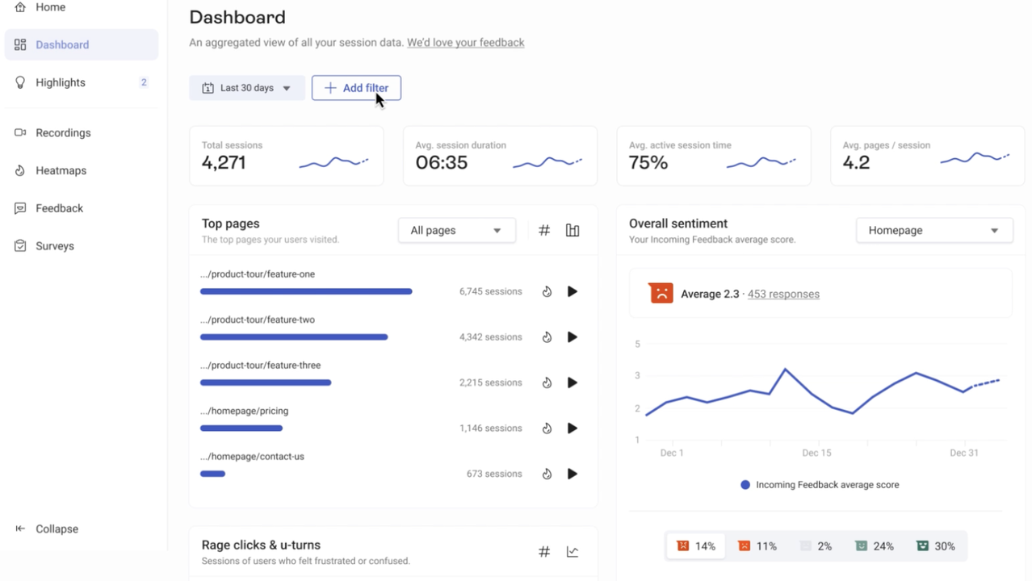Open the We'd love your feedback link
Viewport: 1032px width, 581px height.
point(465,43)
